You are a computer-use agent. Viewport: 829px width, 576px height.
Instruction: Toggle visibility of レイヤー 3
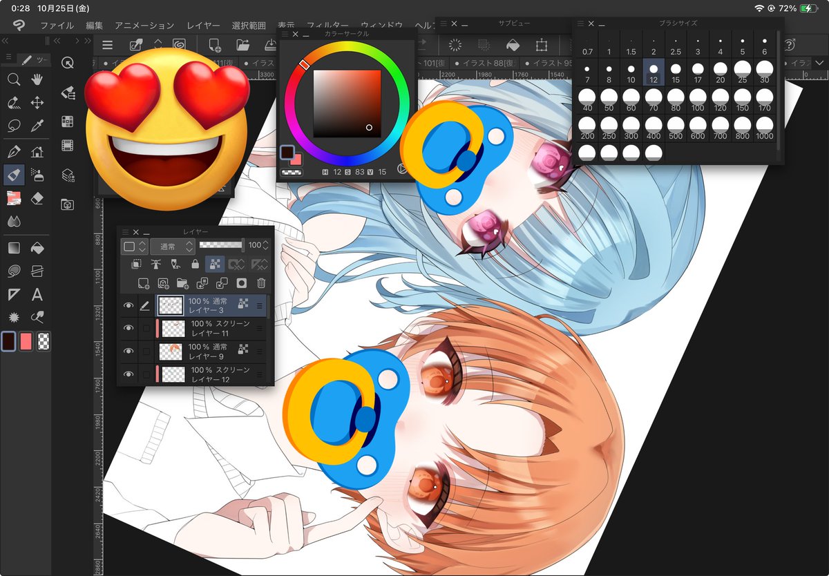click(x=128, y=305)
